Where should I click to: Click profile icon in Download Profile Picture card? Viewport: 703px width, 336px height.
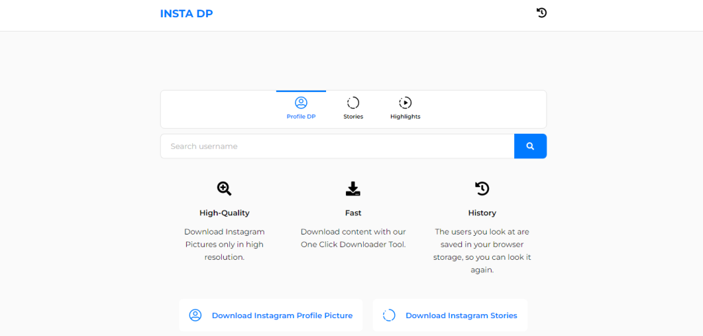click(x=196, y=315)
